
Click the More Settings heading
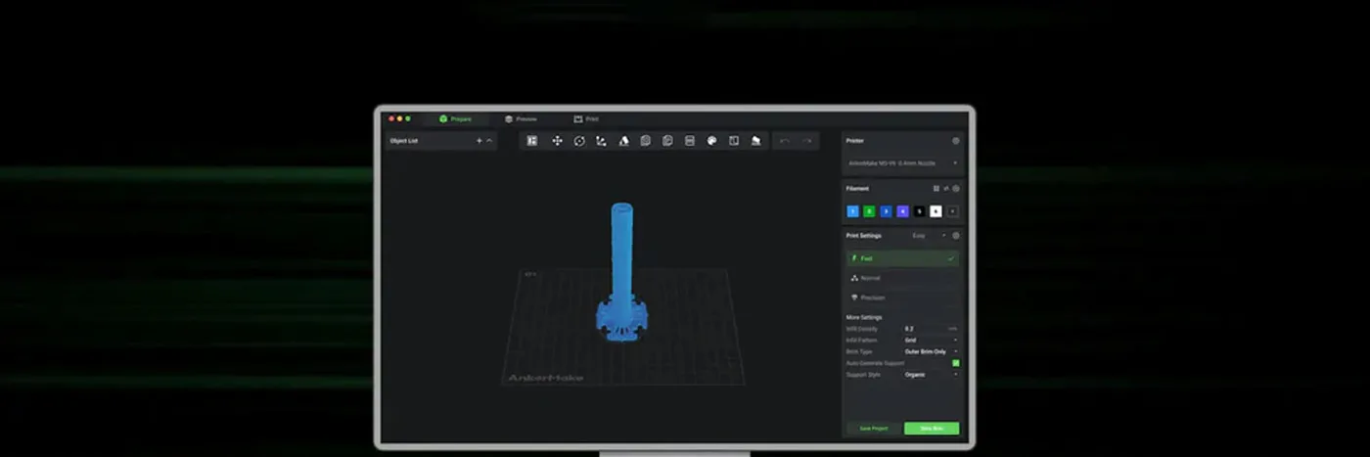click(864, 317)
